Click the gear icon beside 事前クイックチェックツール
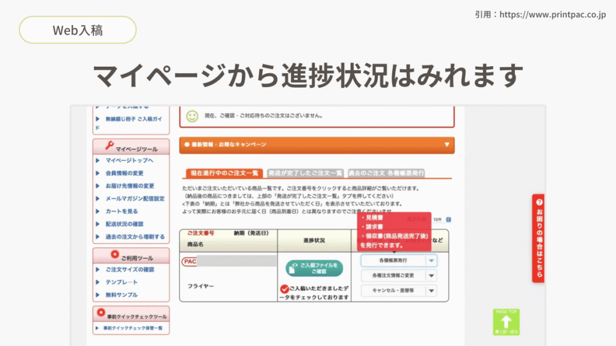616x346 pixels. (101, 312)
